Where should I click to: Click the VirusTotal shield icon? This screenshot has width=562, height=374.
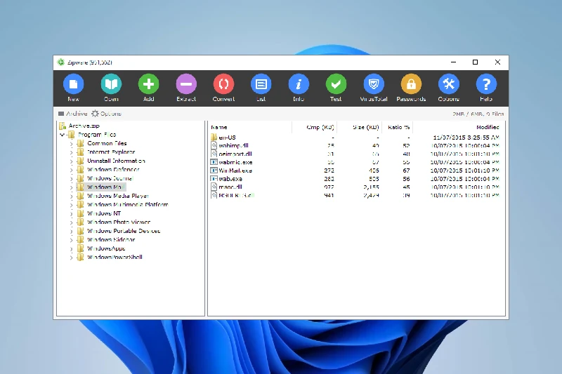click(x=374, y=84)
